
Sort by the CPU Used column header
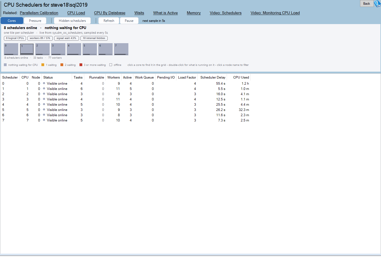pos(239,77)
